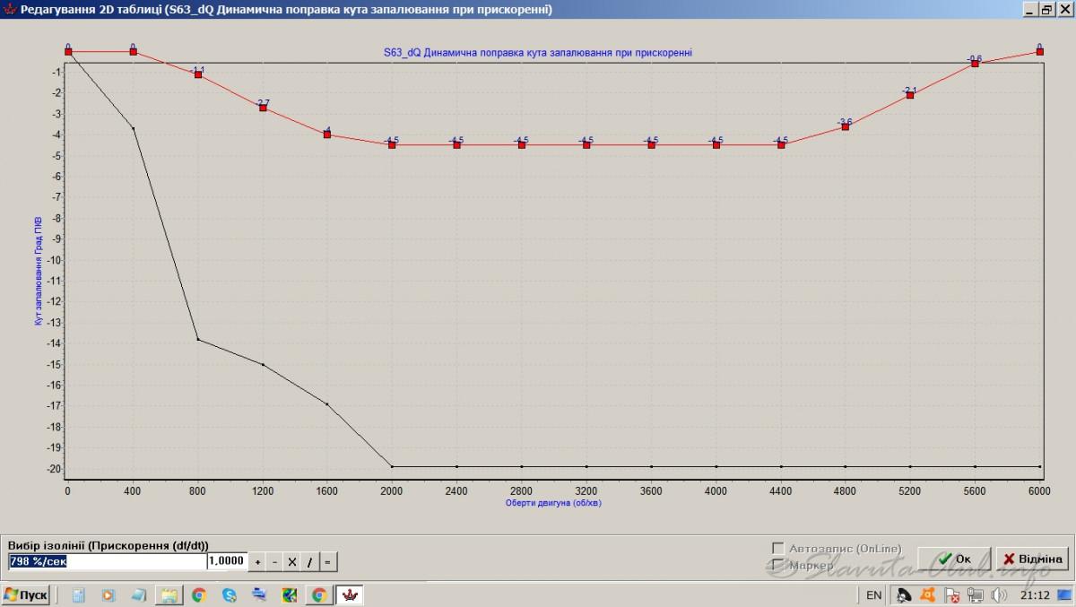Cancel editing with the Відміна button

coord(1033,559)
